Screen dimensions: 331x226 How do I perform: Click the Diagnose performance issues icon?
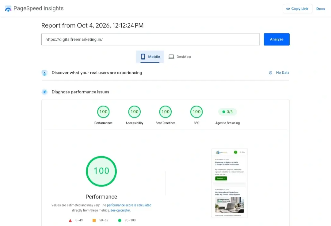(x=44, y=92)
